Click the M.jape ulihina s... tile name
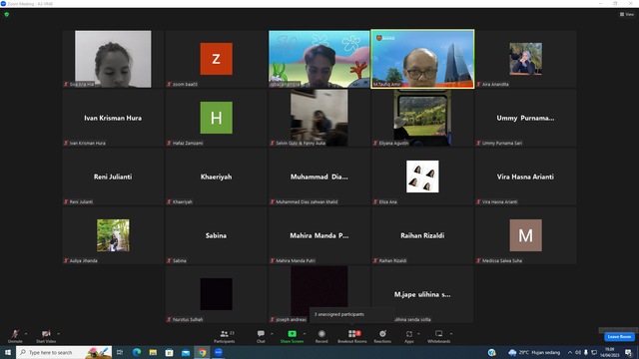 click(x=422, y=294)
